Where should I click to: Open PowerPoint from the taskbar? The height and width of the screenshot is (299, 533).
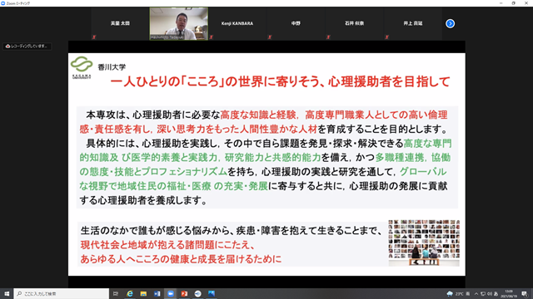coord(184,293)
